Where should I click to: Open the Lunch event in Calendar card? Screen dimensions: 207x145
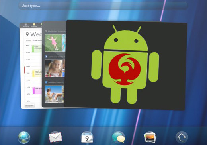point(37,73)
